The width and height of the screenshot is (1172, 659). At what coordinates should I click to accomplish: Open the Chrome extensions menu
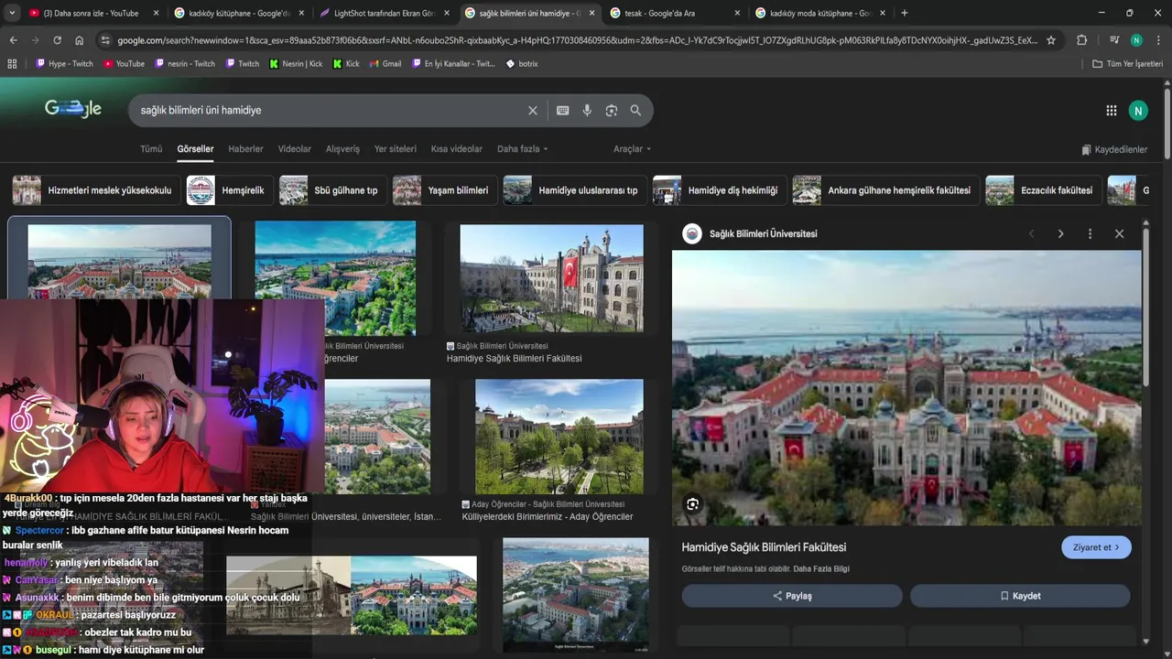coord(1081,40)
